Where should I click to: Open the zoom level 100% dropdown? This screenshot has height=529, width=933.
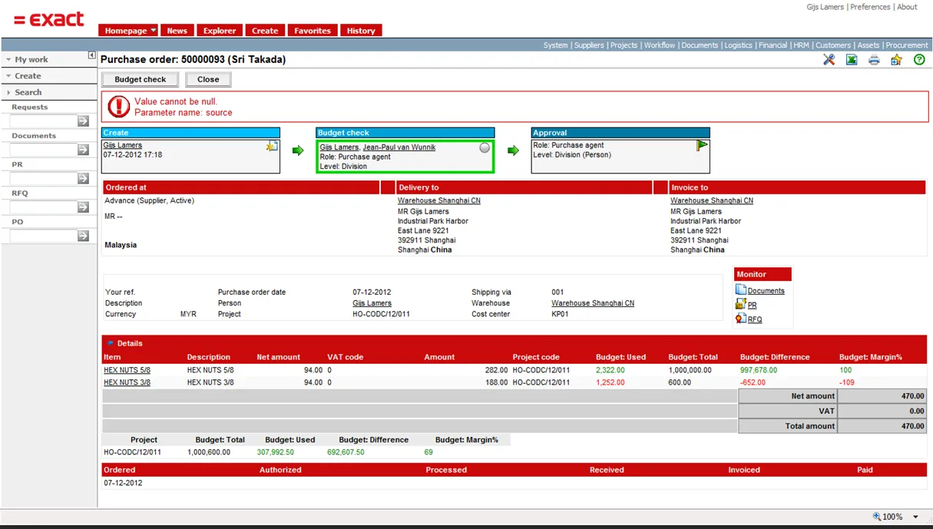[x=915, y=517]
